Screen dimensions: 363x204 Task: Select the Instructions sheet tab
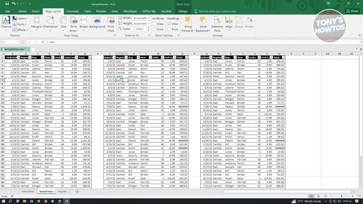[x=28, y=192]
